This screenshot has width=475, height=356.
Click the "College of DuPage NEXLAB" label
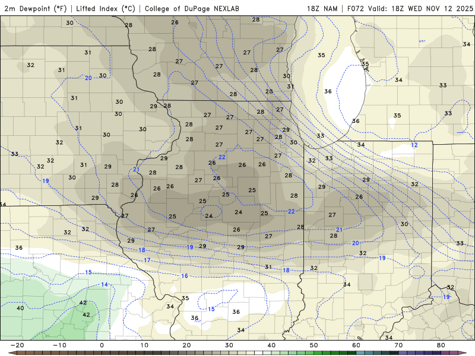click(x=192, y=8)
